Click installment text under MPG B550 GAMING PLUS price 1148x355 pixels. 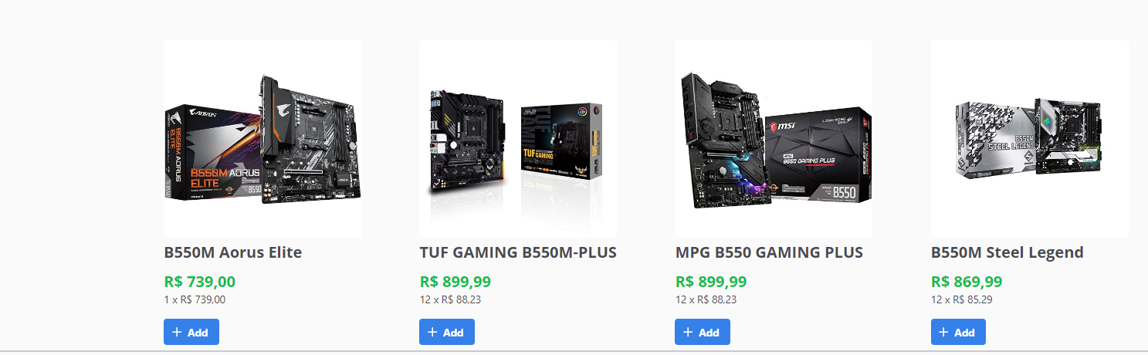tap(706, 299)
